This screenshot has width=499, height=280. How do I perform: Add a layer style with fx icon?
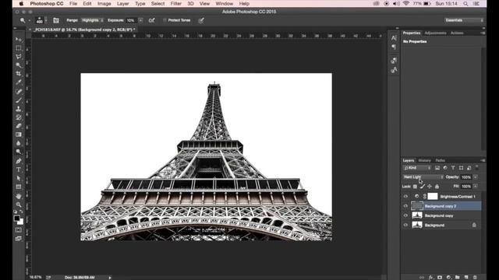click(431, 277)
